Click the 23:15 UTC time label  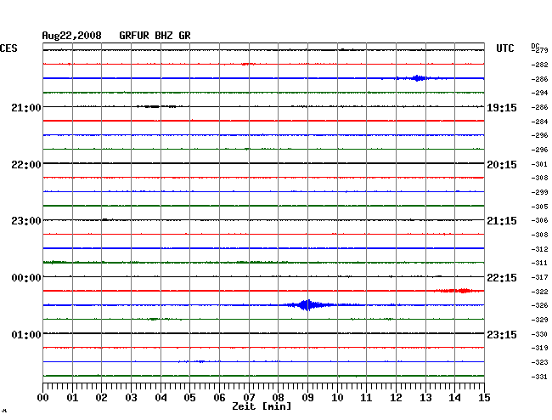coord(502,334)
